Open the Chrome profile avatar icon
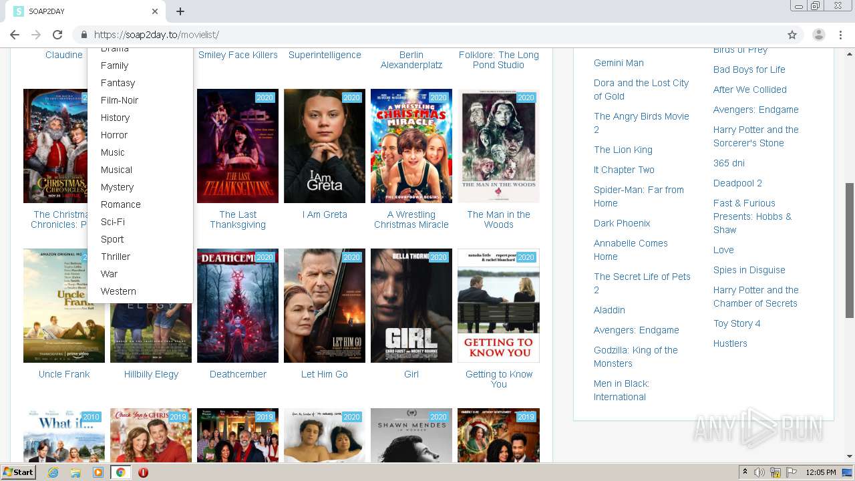 tap(819, 35)
